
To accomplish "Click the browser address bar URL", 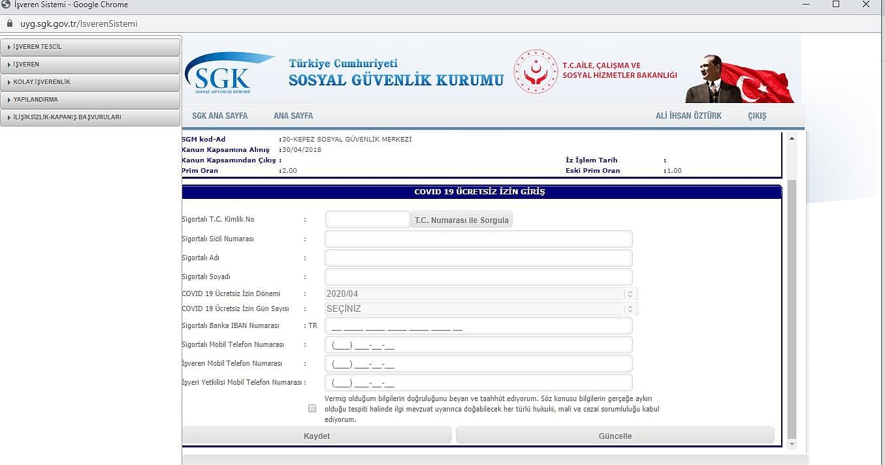I will (x=78, y=23).
